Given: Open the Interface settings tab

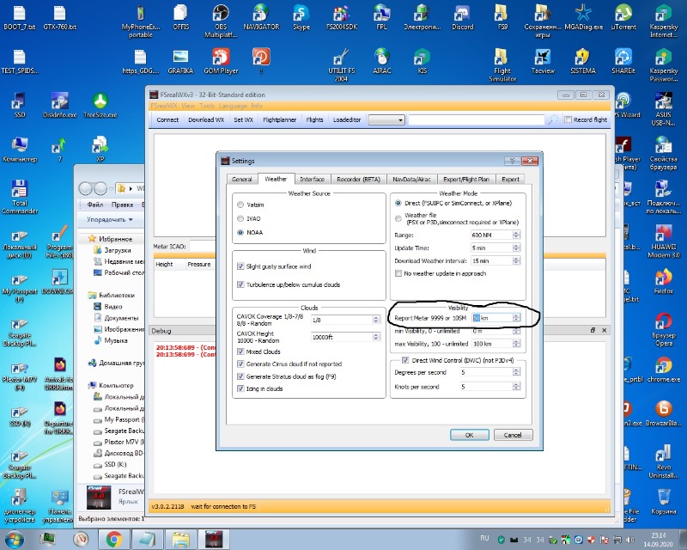Looking at the screenshot, I should tap(312, 179).
